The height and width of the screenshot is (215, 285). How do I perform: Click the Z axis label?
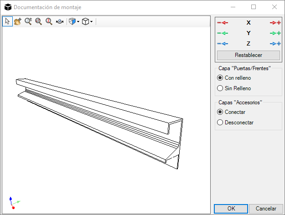tap(249, 44)
